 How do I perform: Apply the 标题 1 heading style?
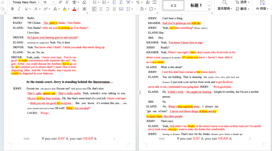[196, 5]
